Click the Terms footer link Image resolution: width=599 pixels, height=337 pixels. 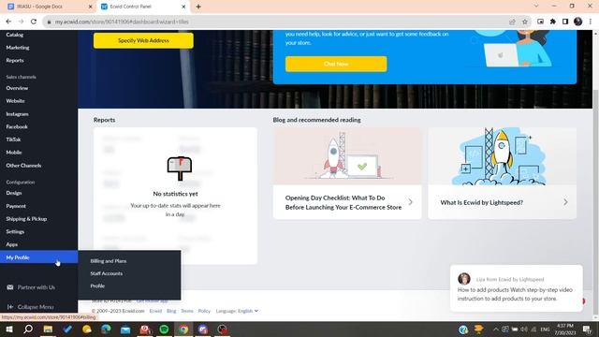pos(187,311)
